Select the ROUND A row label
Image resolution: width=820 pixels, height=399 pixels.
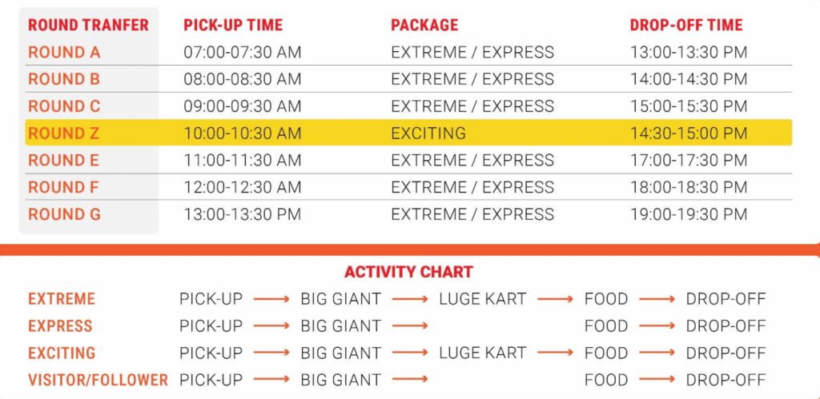coord(64,53)
